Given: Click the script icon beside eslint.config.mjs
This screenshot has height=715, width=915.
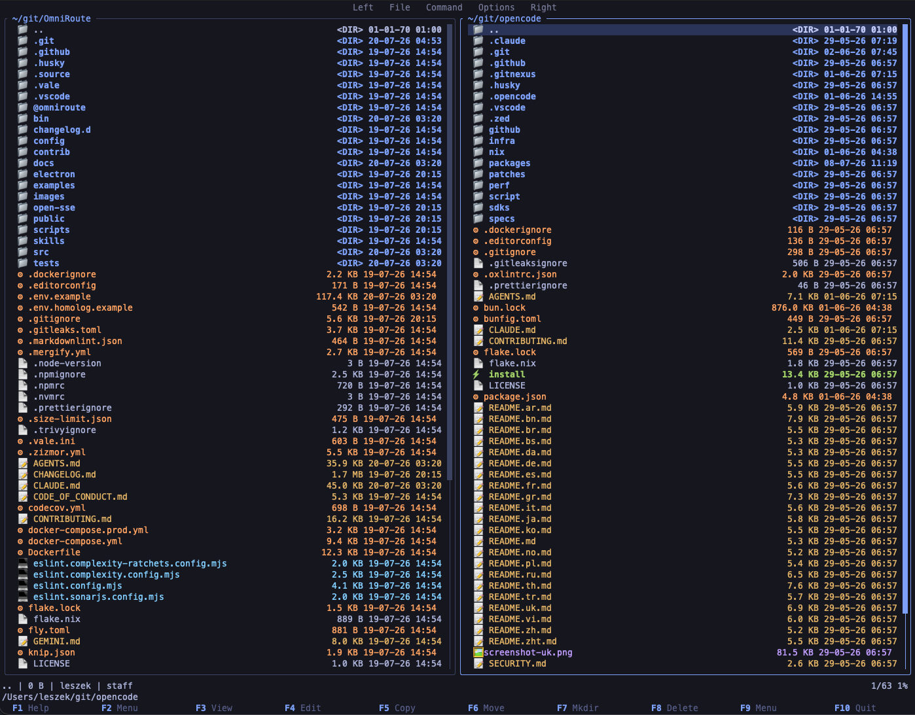Looking at the screenshot, I should [x=23, y=585].
